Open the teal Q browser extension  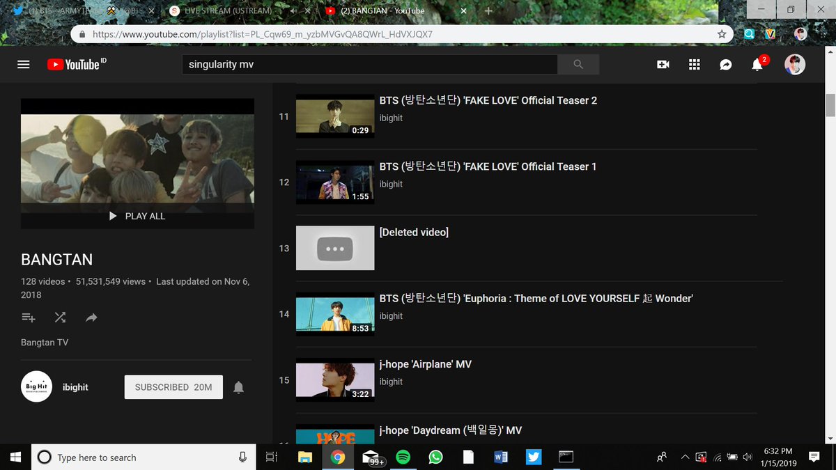[749, 33]
